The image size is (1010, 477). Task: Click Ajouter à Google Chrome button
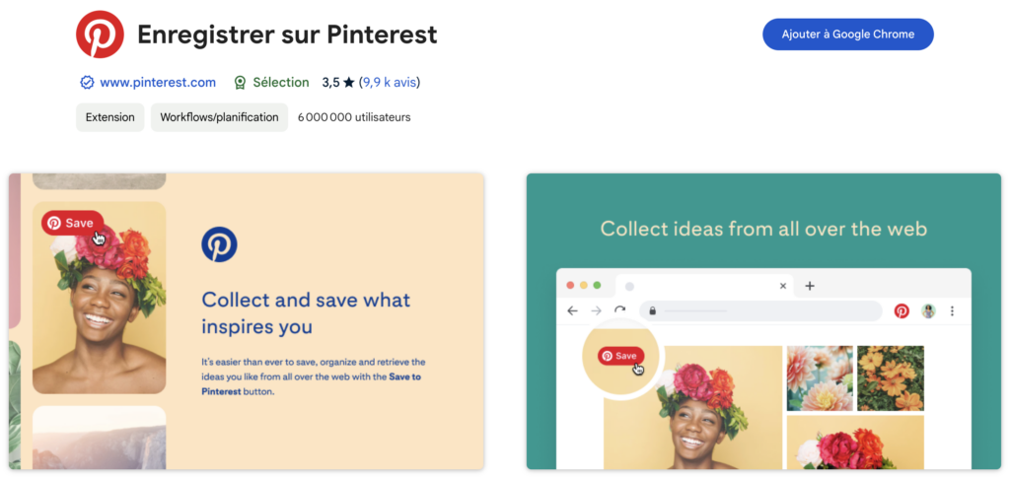tap(847, 34)
